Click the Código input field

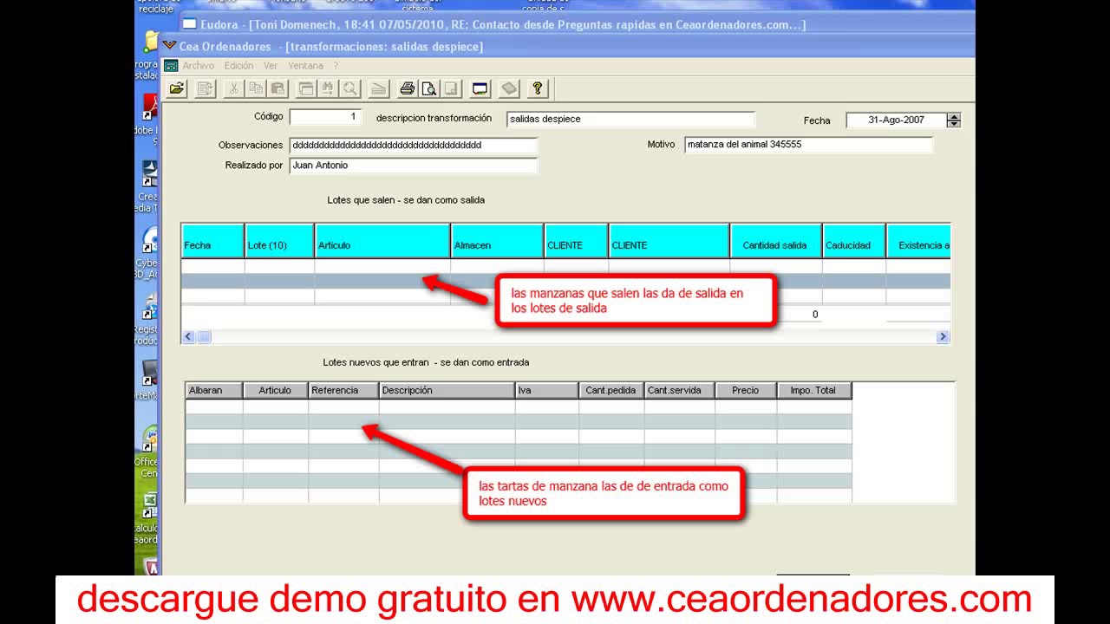(x=325, y=117)
